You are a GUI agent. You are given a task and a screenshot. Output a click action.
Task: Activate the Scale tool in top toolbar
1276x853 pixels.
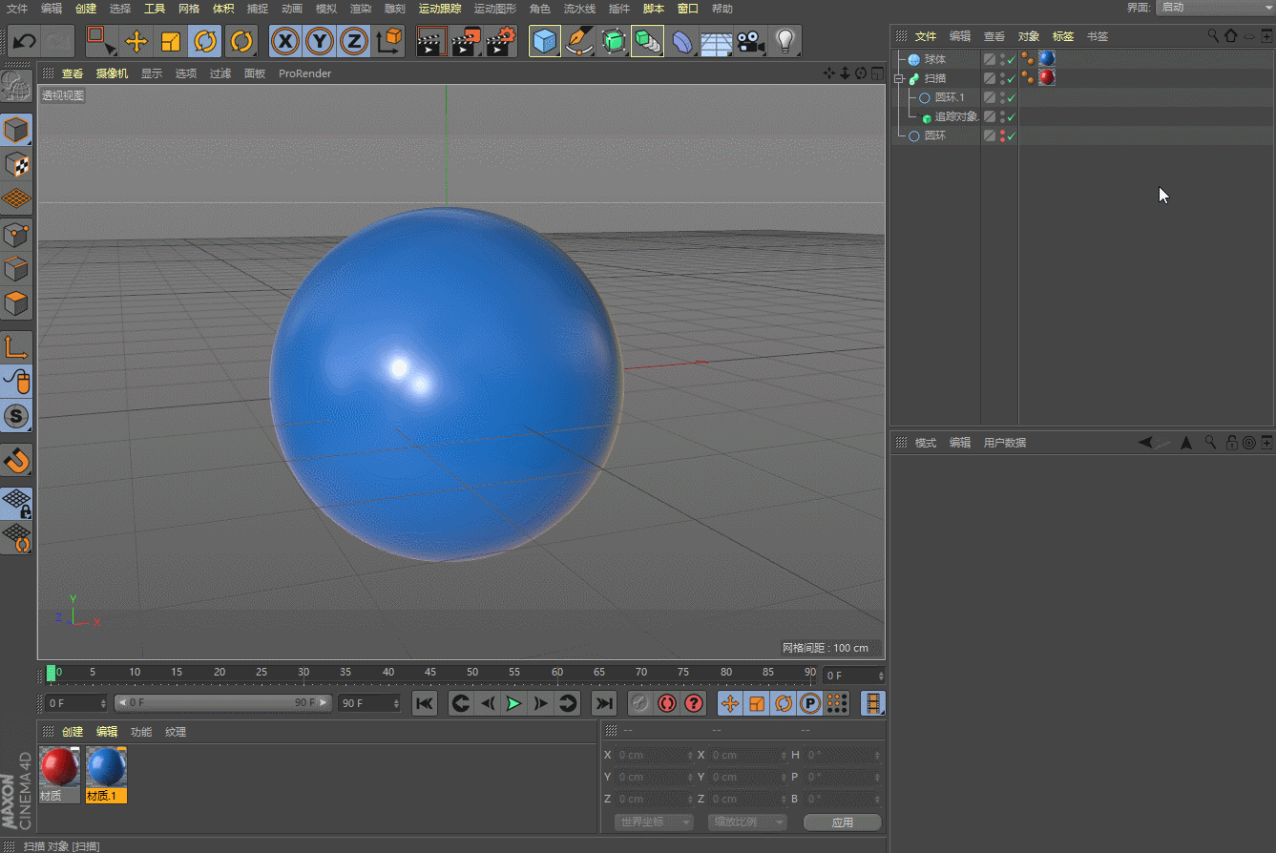[171, 42]
